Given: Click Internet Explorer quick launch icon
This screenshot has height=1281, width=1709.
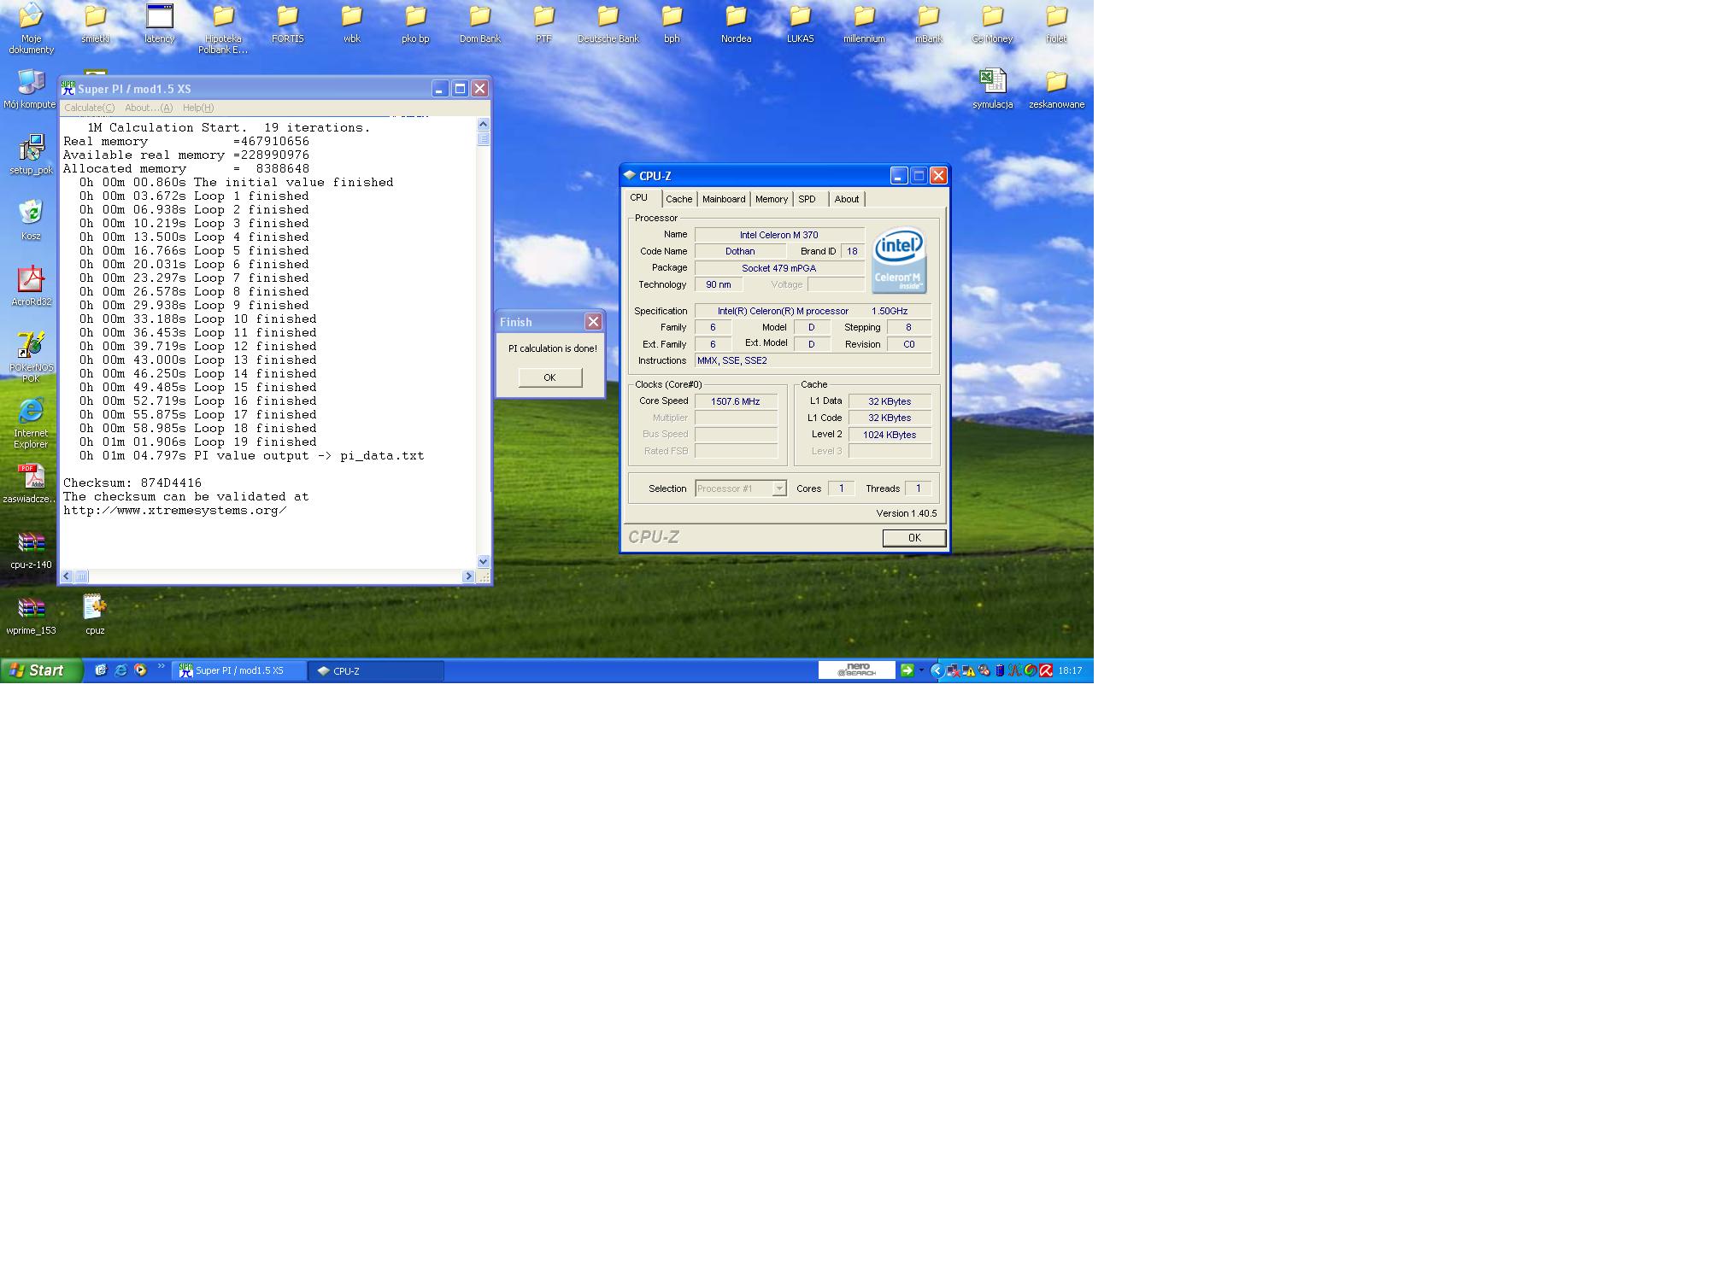Looking at the screenshot, I should coord(120,670).
